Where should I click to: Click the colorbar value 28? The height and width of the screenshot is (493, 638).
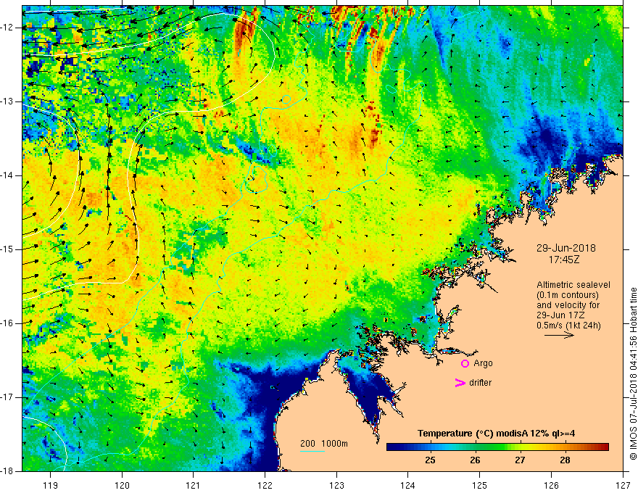point(565,460)
